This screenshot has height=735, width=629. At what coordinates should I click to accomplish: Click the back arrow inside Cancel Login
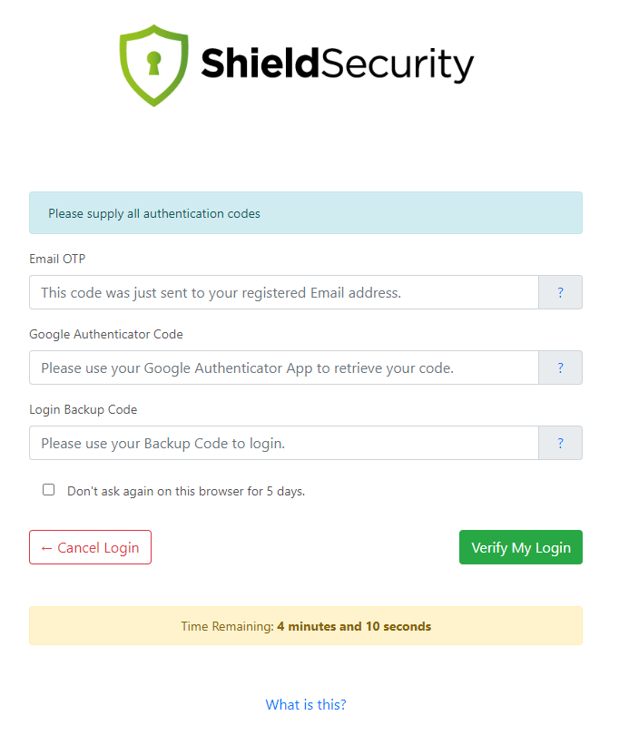47,547
